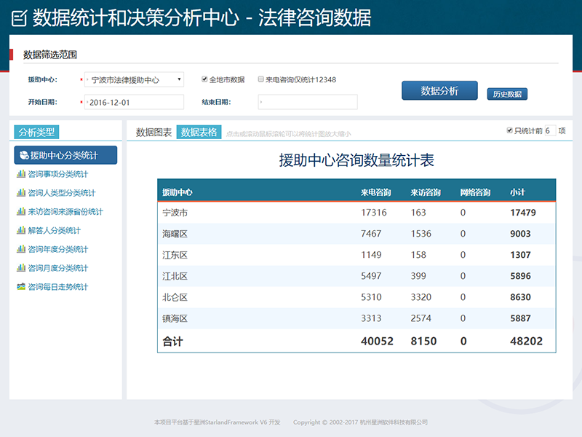This screenshot has width=582, height=437.
Task: Select the 分析类型 panel tab
Action: coord(36,132)
